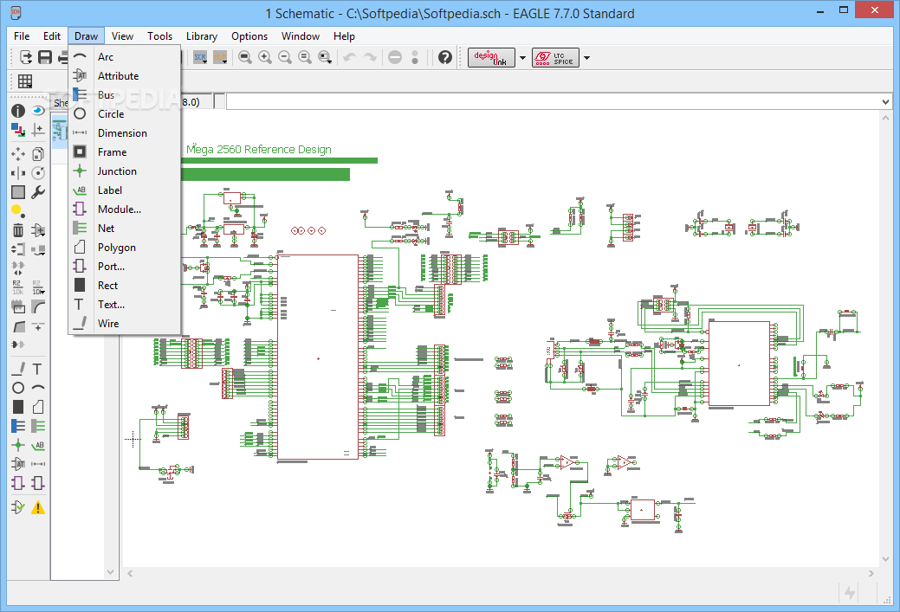Select the Show eye tool
Image resolution: width=900 pixels, height=612 pixels.
tap(38, 111)
